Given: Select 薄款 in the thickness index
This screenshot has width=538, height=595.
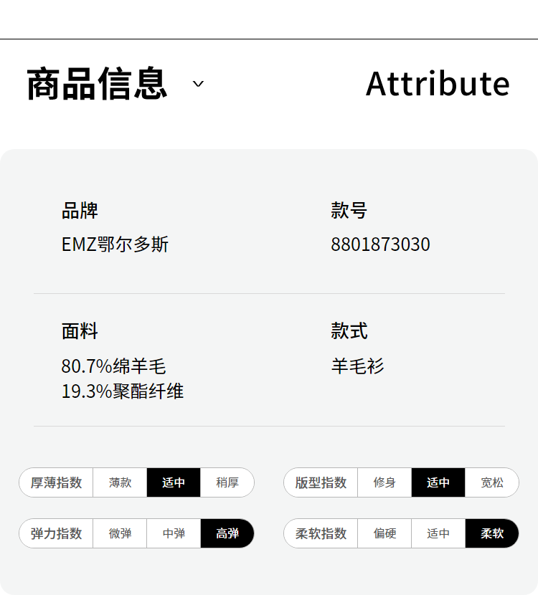Looking at the screenshot, I should pos(120,482).
